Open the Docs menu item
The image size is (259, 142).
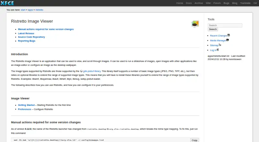pyautogui.click(x=189, y=3)
